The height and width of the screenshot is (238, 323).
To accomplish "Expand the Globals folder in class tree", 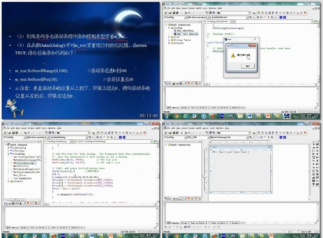I will pyautogui.click(x=8, y=181).
